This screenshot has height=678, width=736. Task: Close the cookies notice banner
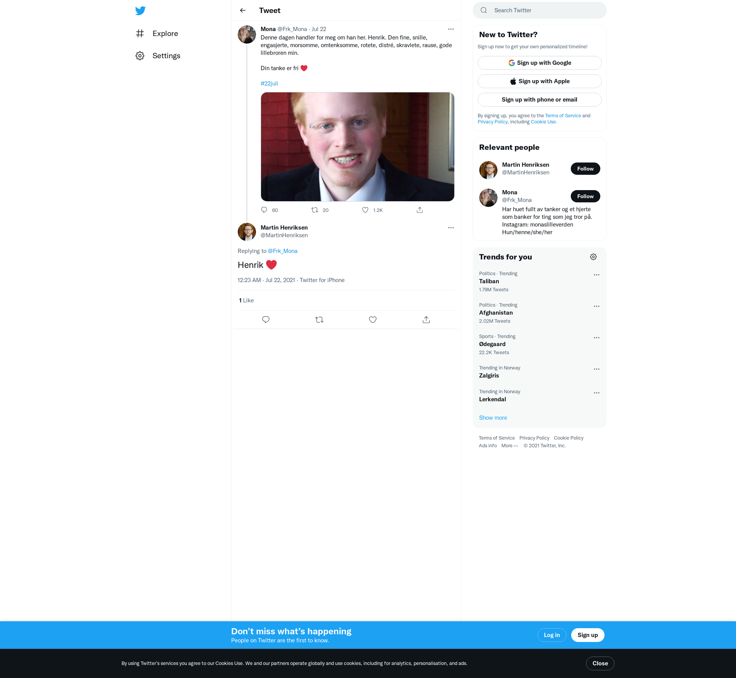point(600,663)
